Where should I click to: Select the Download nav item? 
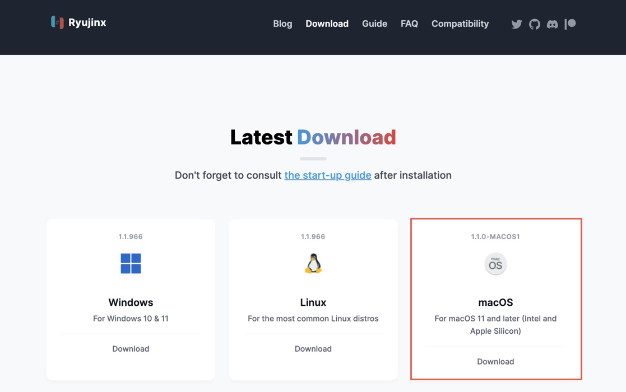coord(327,24)
